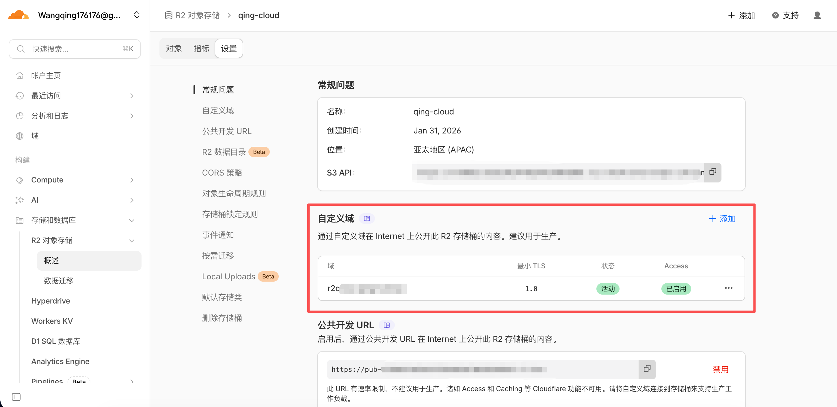Expand the Compute sidebar section
The height and width of the screenshot is (407, 837).
(132, 180)
